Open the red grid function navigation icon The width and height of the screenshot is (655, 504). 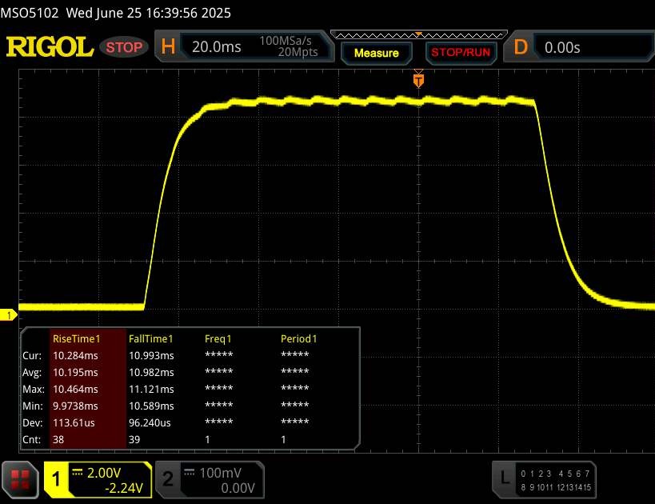pos(20,480)
